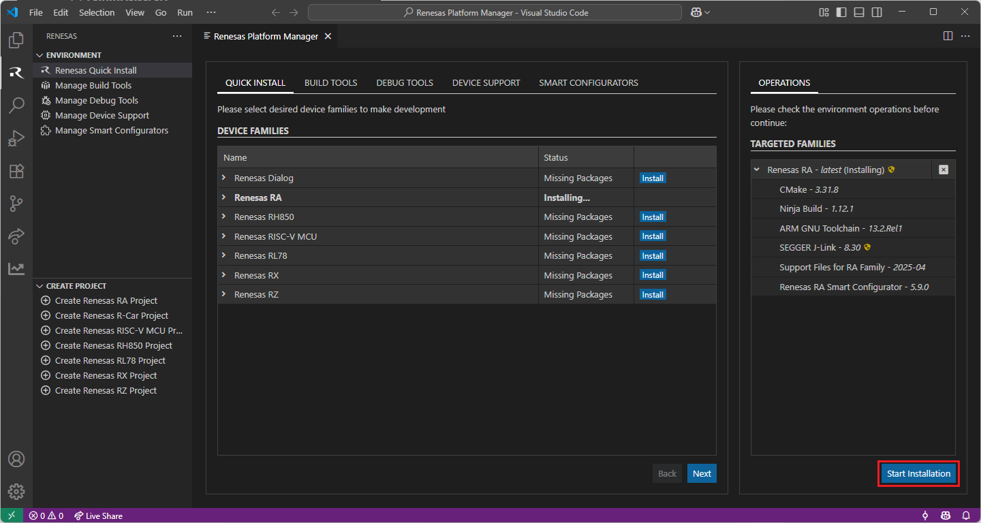
Task: Open the Explorer view icon
Action: 16,40
